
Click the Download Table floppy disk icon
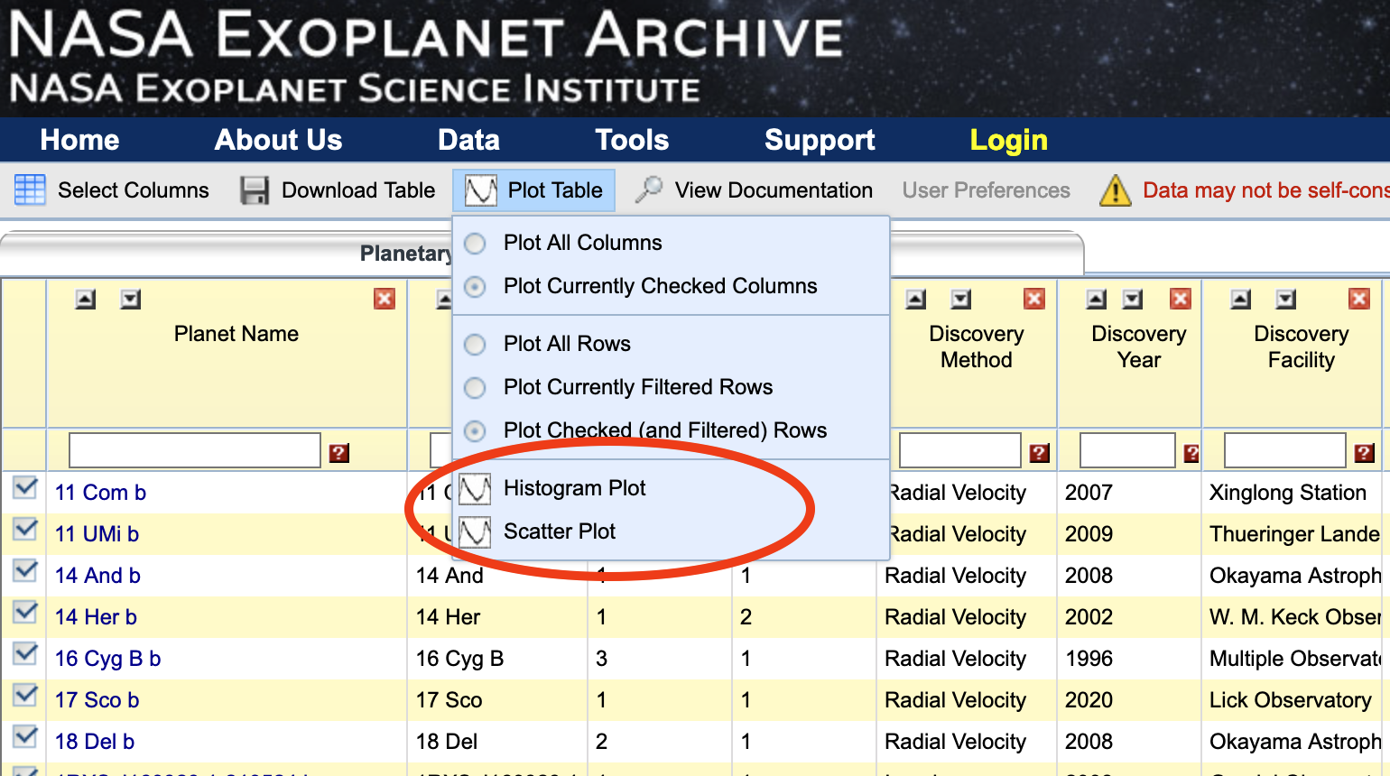[x=255, y=190]
